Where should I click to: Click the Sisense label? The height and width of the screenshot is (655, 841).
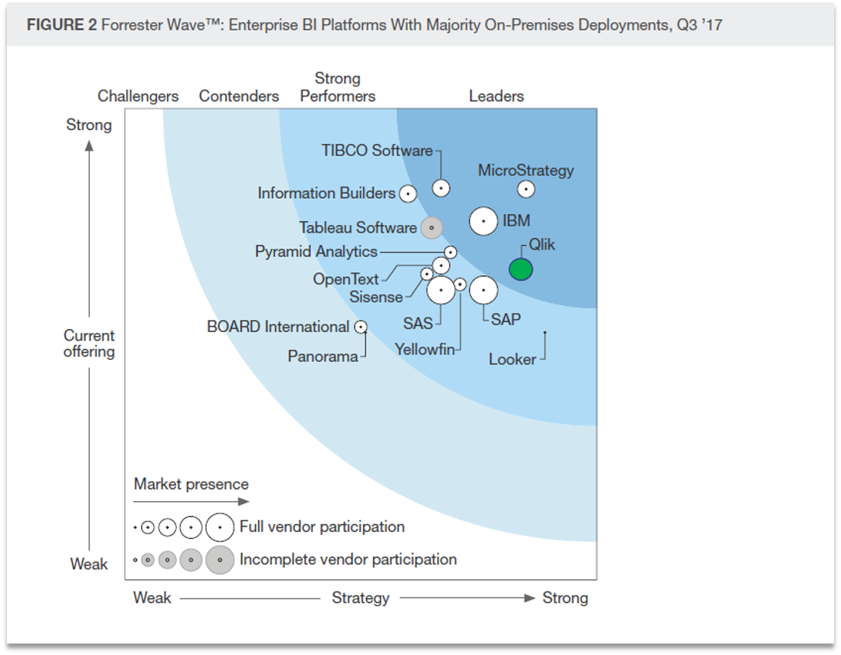(375, 297)
